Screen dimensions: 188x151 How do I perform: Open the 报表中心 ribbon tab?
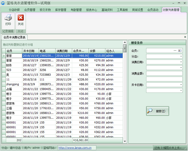click(x=91, y=10)
